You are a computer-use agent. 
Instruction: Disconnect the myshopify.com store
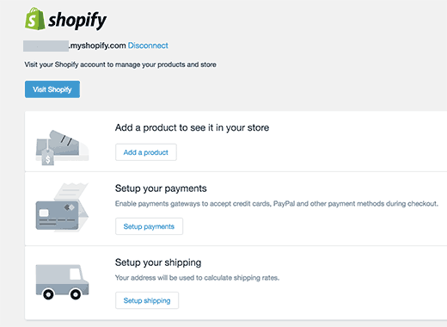(148, 46)
